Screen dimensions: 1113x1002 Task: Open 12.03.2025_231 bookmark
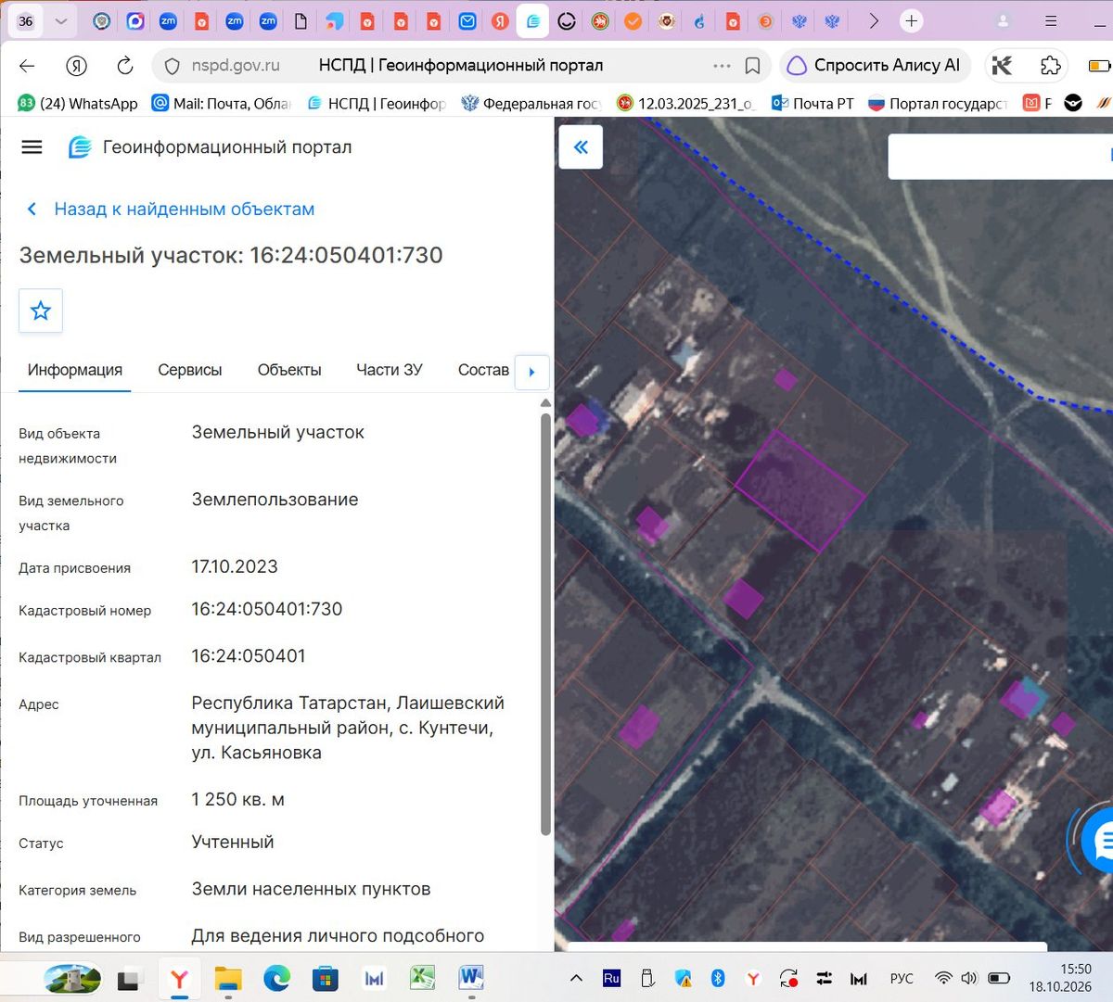tap(686, 104)
